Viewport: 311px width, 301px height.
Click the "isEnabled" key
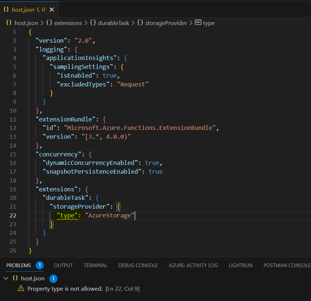point(76,76)
